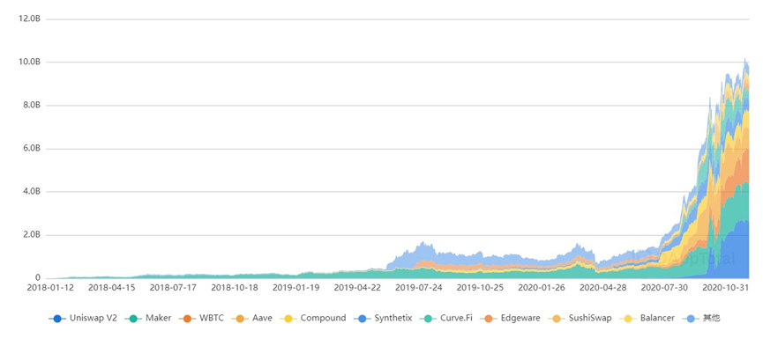Image resolution: width=763 pixels, height=346 pixels.
Task: Select the 2018-01-12 x-axis date label
Action: 50,288
